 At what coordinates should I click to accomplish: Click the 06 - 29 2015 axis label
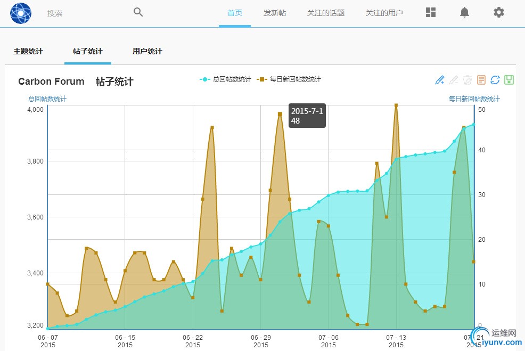pyautogui.click(x=260, y=341)
